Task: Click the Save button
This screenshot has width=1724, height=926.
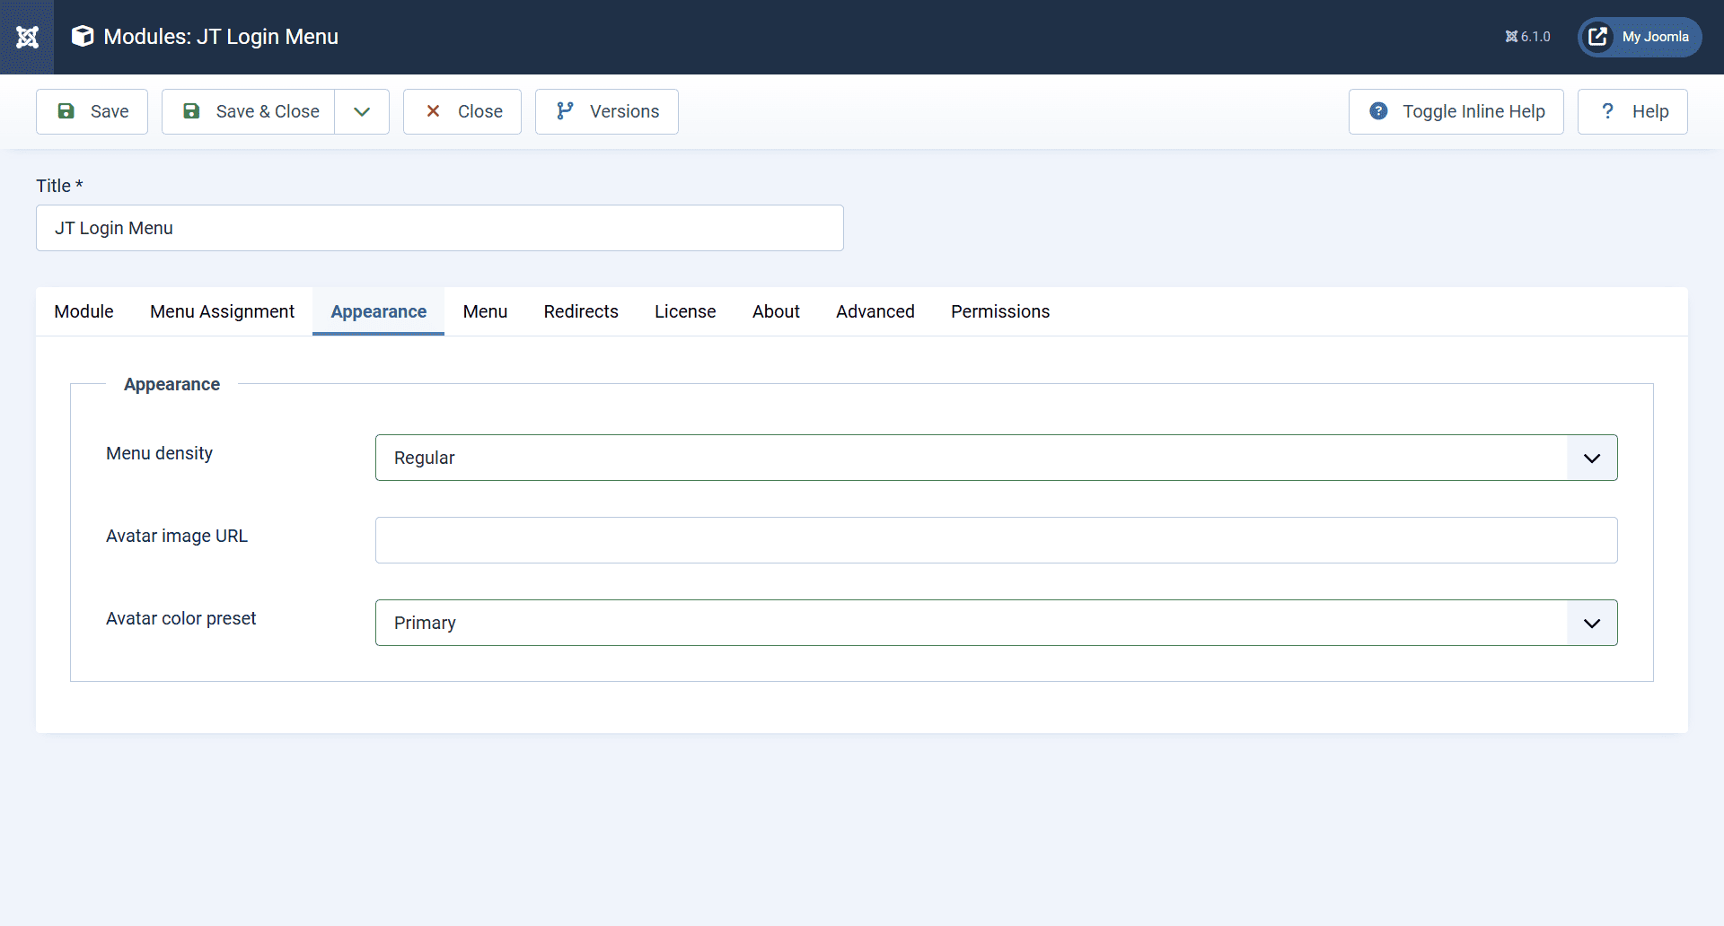Action: point(92,111)
